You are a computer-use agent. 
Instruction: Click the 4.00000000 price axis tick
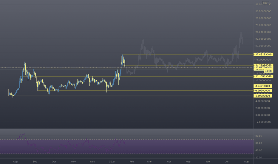click(262, 101)
